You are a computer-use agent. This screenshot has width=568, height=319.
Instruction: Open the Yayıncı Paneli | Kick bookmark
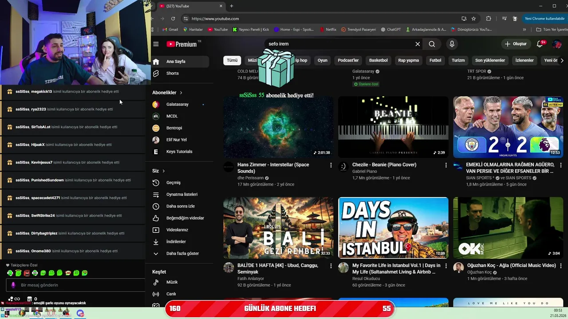(x=250, y=30)
